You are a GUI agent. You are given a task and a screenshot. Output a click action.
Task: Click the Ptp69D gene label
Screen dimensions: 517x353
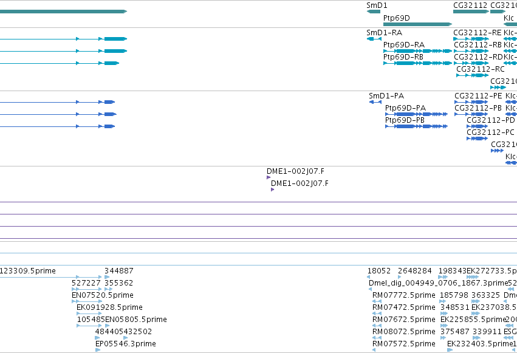tap(396, 18)
